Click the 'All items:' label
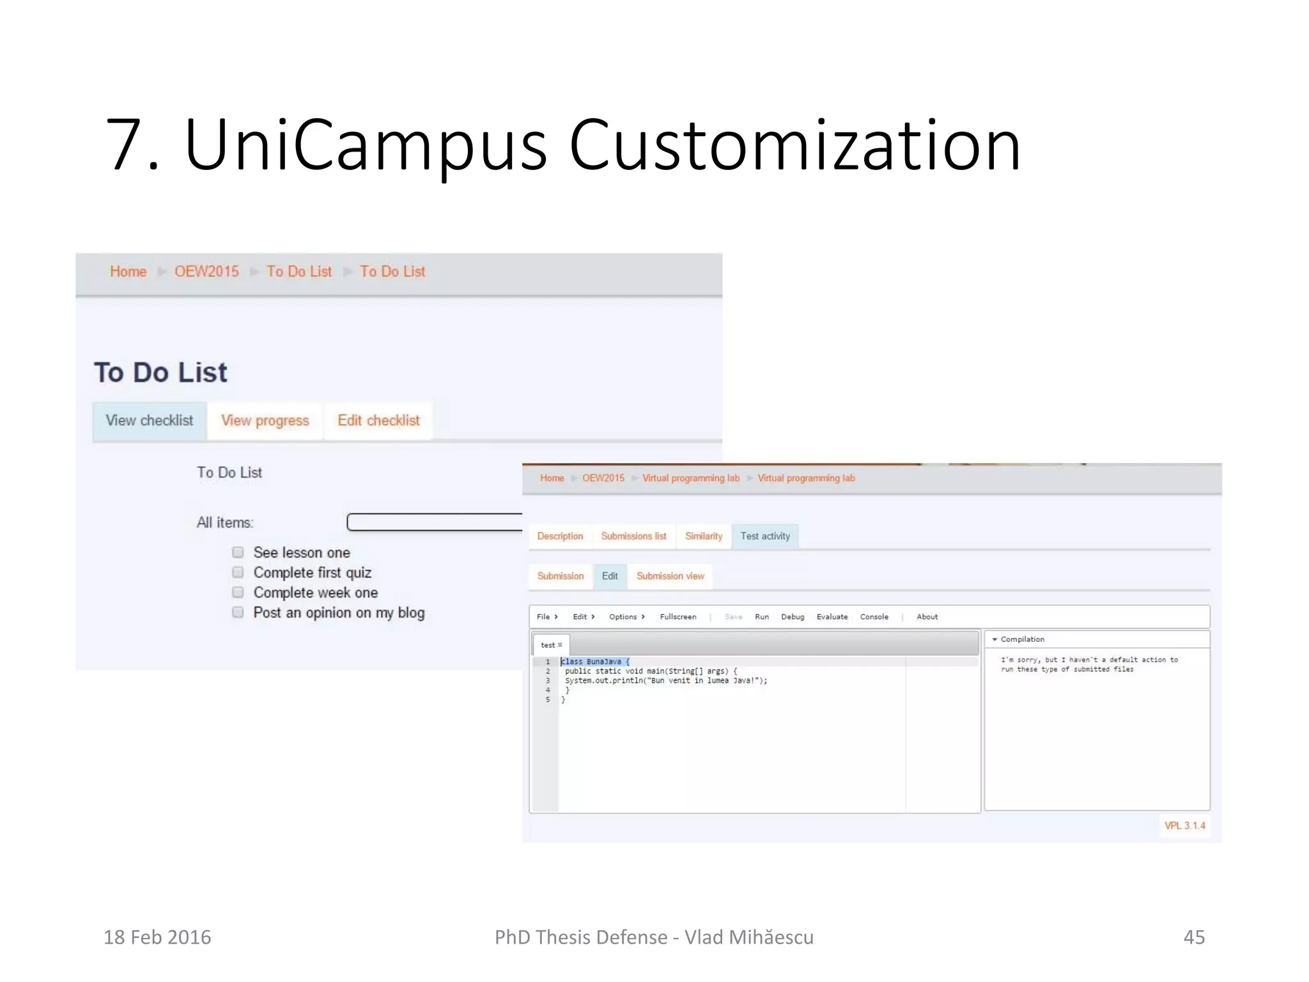This screenshot has width=1309, height=982. (x=224, y=523)
